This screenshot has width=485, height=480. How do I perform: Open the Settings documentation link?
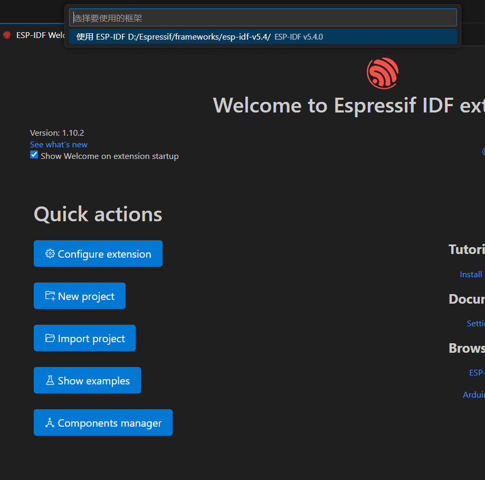pyautogui.click(x=476, y=324)
